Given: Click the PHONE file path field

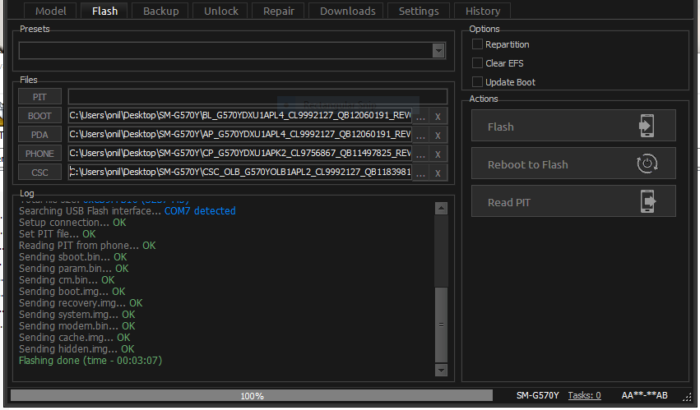Looking at the screenshot, I should point(240,154).
